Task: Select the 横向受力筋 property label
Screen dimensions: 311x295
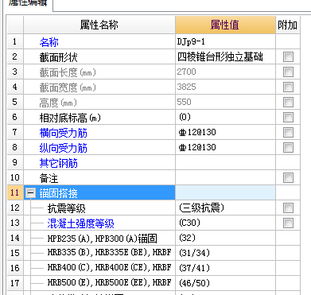Action: point(63,133)
